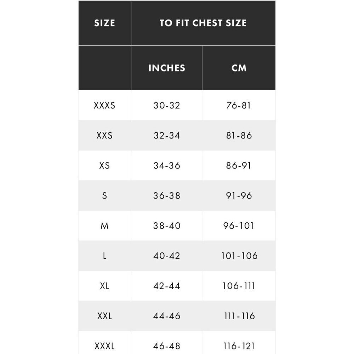Screen dimensions: 354x354
Task: Select the INCHES column header
Action: pos(167,68)
